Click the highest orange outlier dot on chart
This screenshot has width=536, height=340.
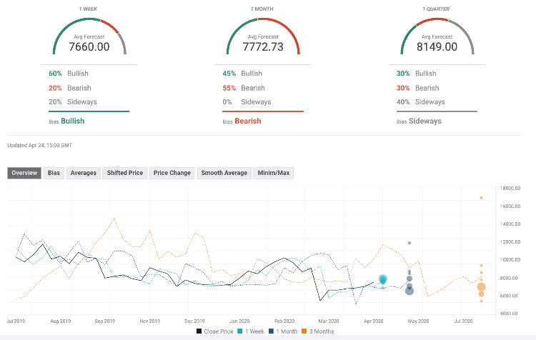pos(481,198)
